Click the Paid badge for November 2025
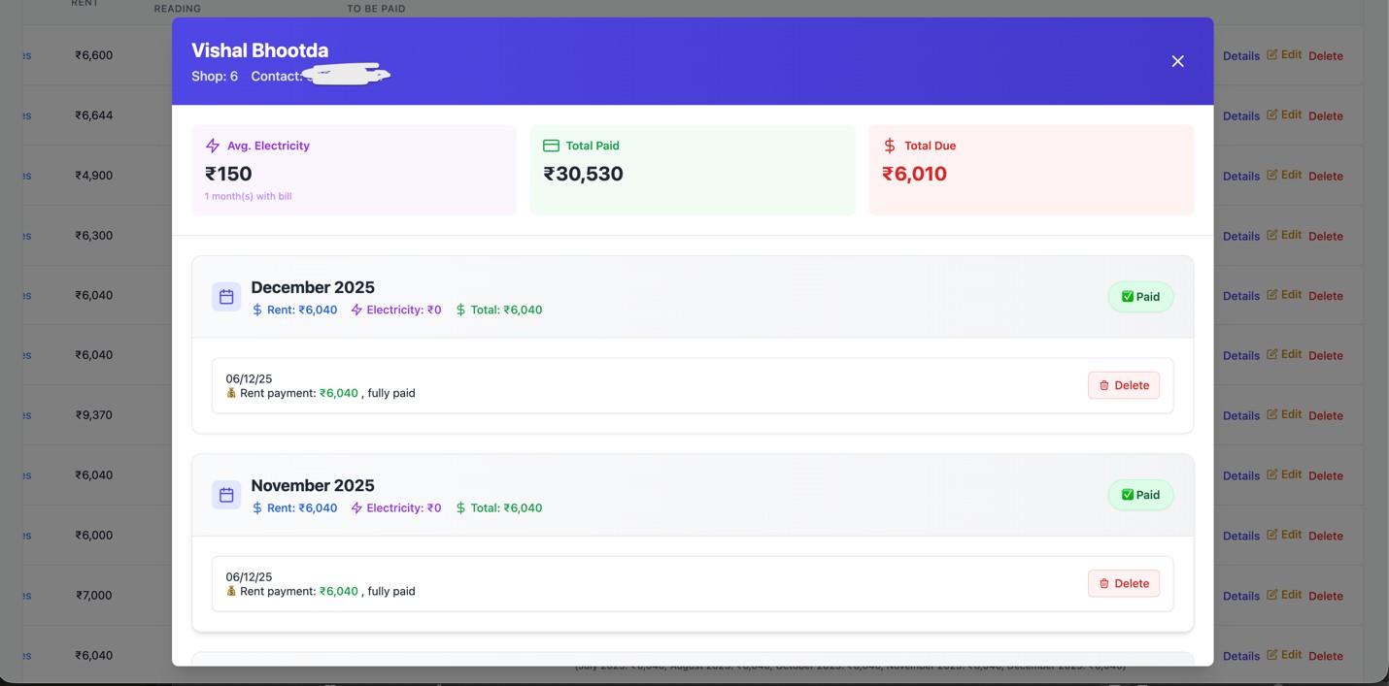 pyautogui.click(x=1140, y=495)
